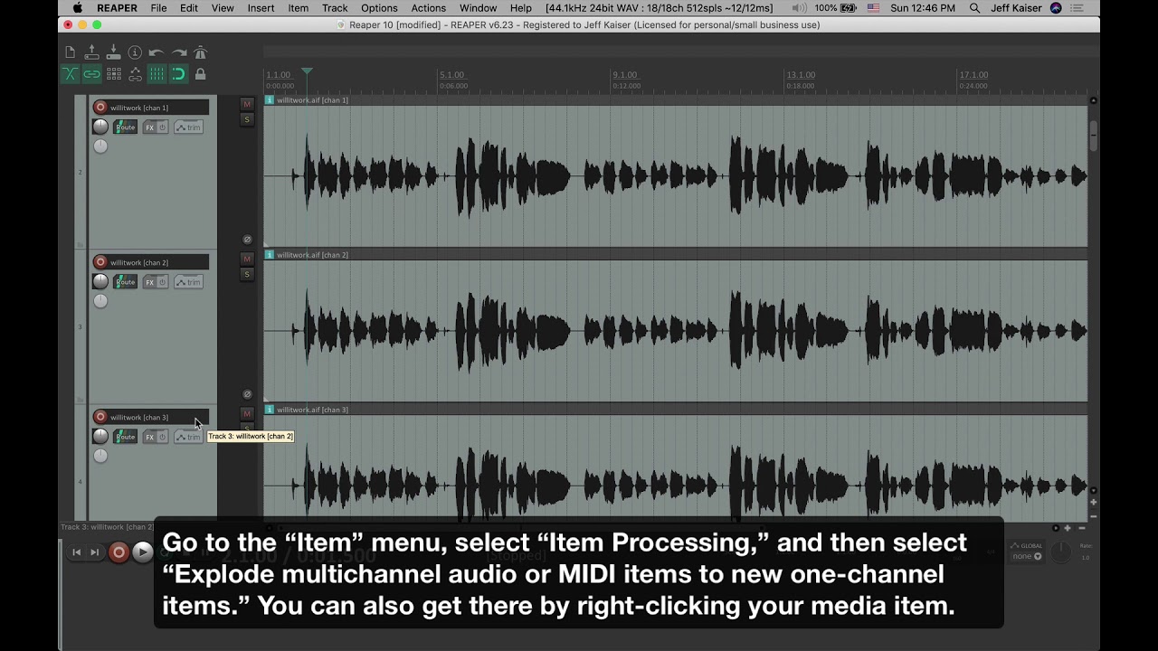Select the willitwork.aif [chan 2] media item
Viewport: 1158px width, 651px height.
[x=676, y=325]
